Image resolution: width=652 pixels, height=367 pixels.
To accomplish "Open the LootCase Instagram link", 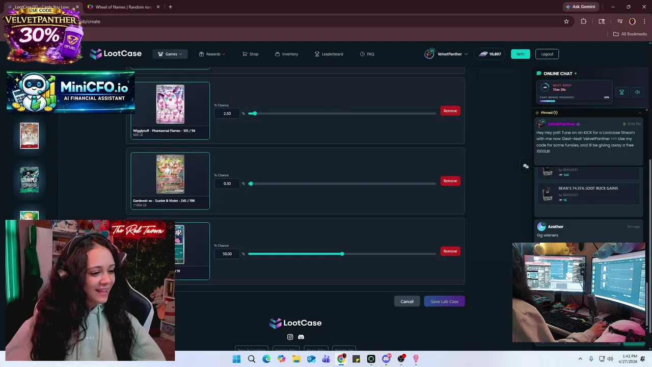I will click(x=290, y=337).
